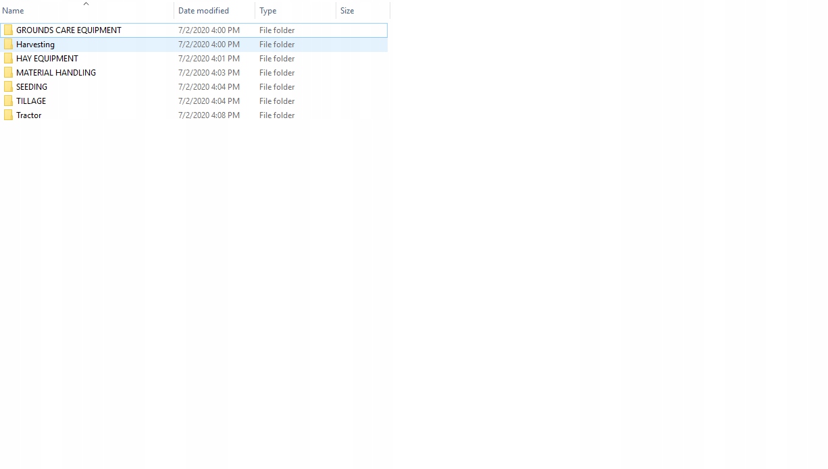Select the HAY EQUIPMENT folder name
Screen dimensions: 828x469
click(x=47, y=58)
